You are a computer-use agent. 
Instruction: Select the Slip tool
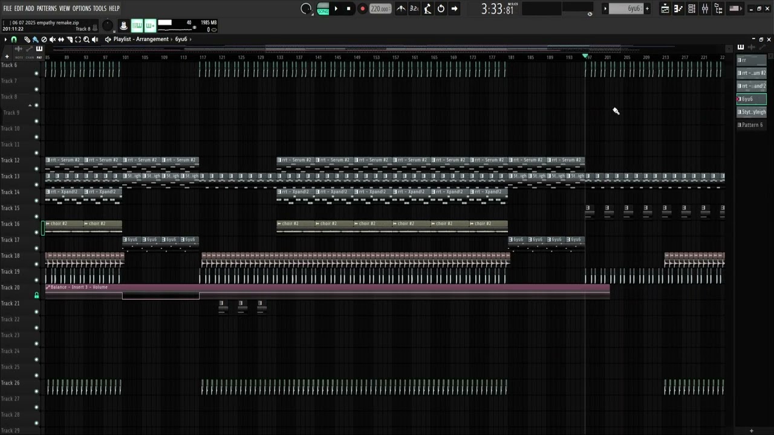coord(60,39)
